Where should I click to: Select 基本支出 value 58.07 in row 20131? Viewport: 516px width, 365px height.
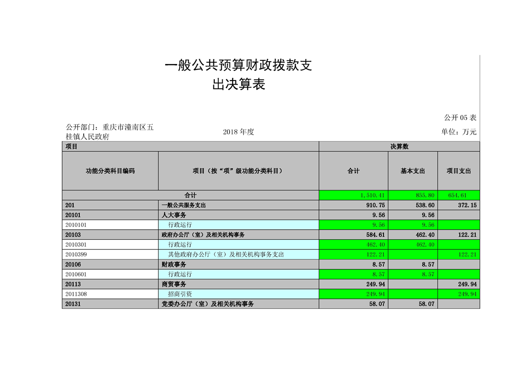pyautogui.click(x=426, y=304)
